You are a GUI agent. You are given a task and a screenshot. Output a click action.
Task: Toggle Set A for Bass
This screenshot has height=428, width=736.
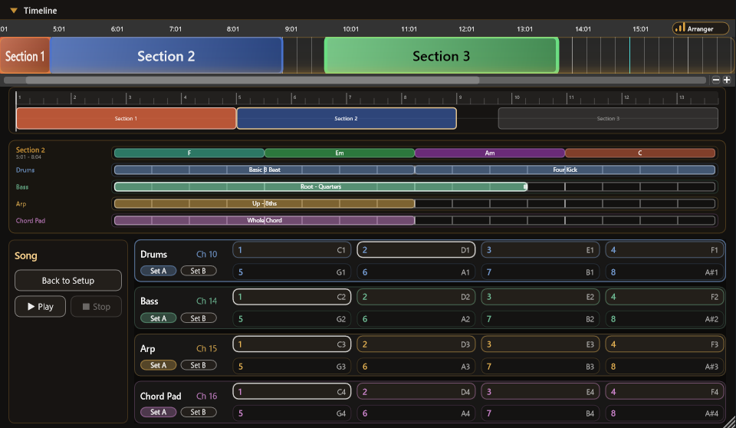[158, 318]
